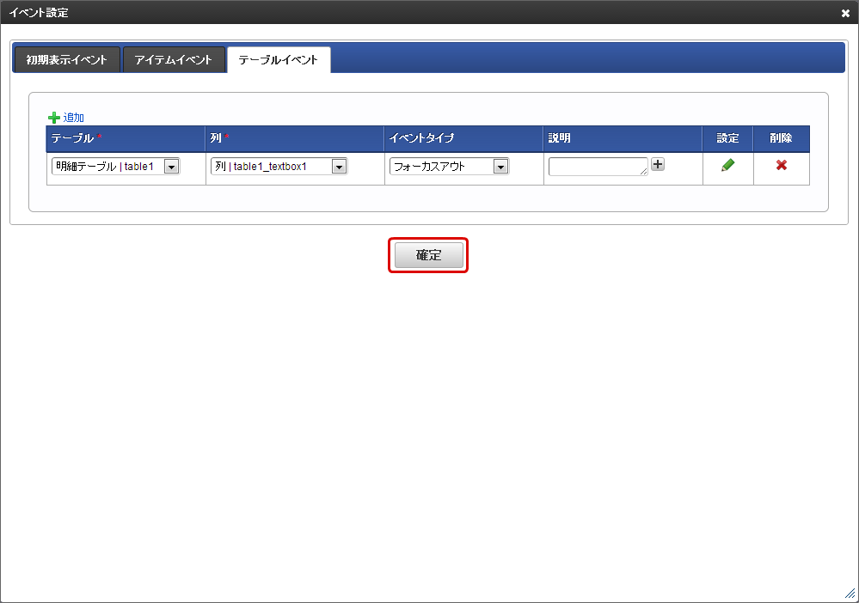Click the 説明 column header

[x=623, y=138]
